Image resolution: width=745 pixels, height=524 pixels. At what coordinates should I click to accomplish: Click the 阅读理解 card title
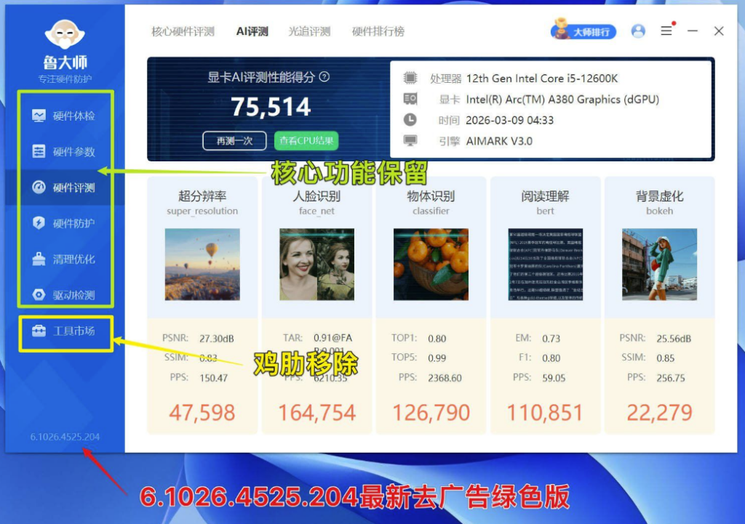pos(546,196)
